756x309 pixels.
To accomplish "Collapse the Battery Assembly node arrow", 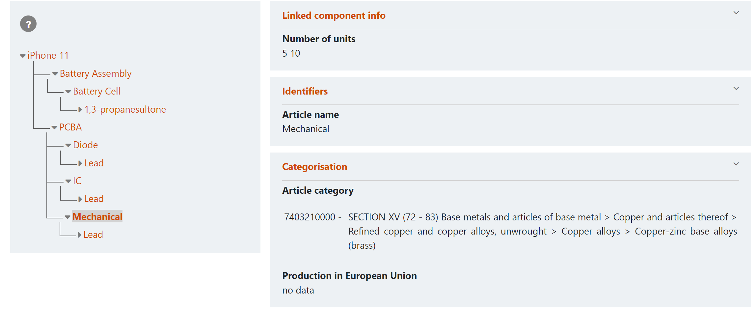I will (55, 74).
